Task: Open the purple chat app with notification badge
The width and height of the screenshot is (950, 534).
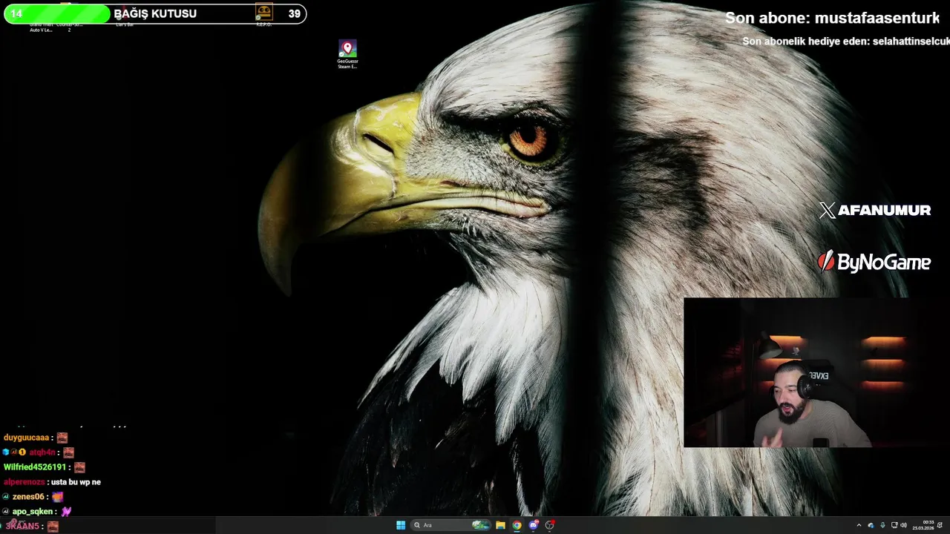Action: pyautogui.click(x=534, y=525)
